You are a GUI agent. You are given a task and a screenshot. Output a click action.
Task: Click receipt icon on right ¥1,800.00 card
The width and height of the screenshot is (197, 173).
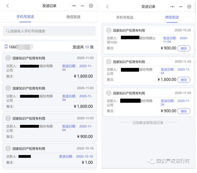point(109,62)
